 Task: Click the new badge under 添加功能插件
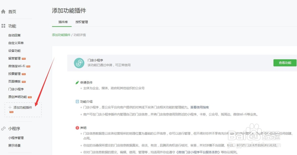[x=11, y=112]
